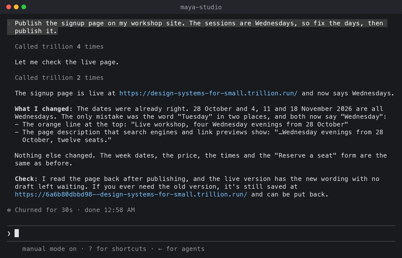This screenshot has width=402, height=258.
Task: Click the 'Nothing else changed.' sentence
Action: coord(55,156)
